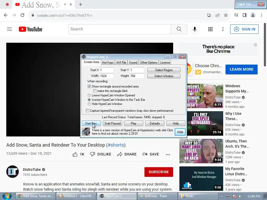267x200 pixels.
Task: Open the media control icon in Chrome toolbar
Action: (236, 15)
